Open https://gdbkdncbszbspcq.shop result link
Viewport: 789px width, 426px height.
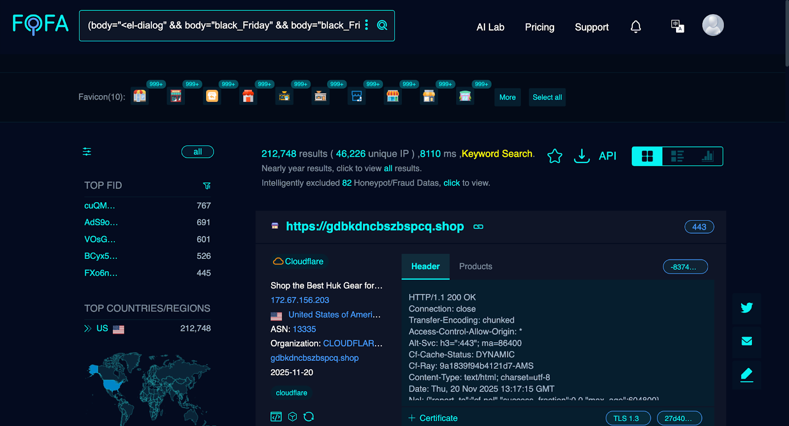click(375, 226)
